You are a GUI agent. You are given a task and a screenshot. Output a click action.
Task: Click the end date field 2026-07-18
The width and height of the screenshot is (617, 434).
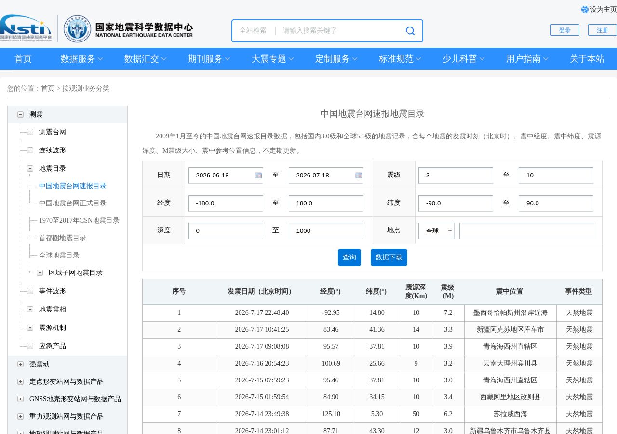(x=326, y=176)
